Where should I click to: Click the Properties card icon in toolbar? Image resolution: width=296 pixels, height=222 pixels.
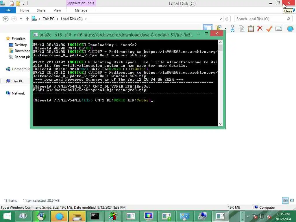point(279,29)
